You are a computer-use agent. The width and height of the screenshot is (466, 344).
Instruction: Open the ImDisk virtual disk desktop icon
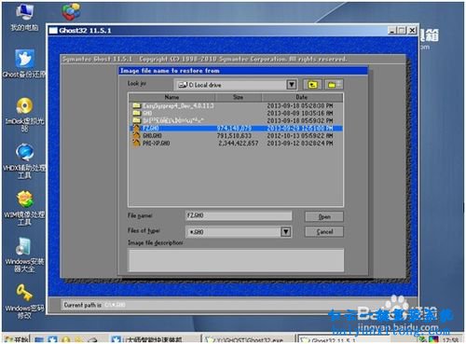24,115
